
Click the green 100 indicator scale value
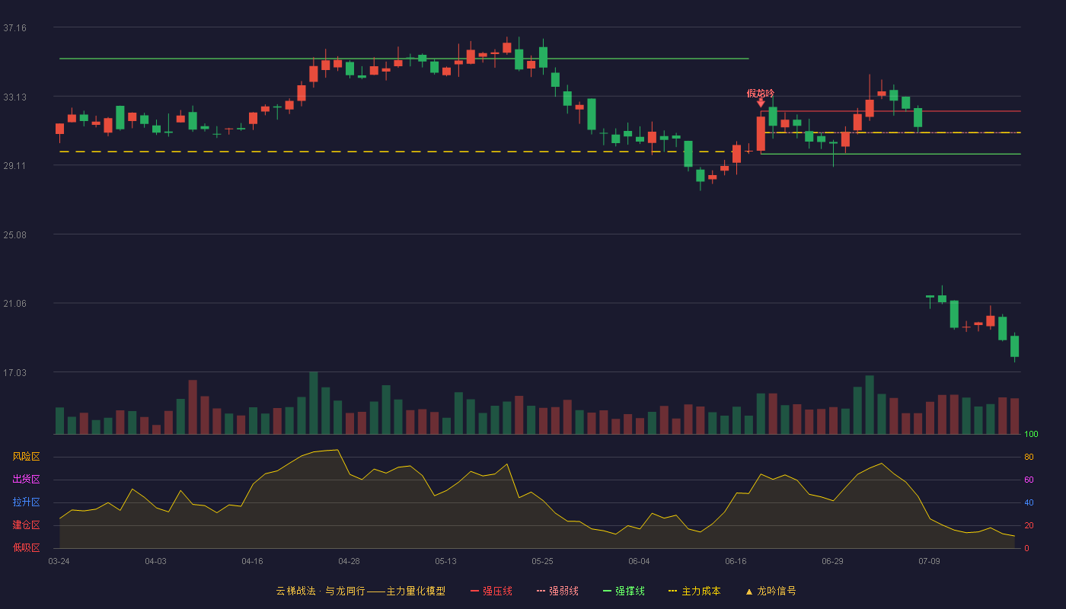pyautogui.click(x=1031, y=435)
